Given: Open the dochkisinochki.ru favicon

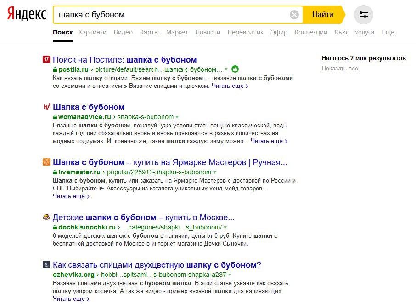Looking at the screenshot, I should click(x=46, y=217).
